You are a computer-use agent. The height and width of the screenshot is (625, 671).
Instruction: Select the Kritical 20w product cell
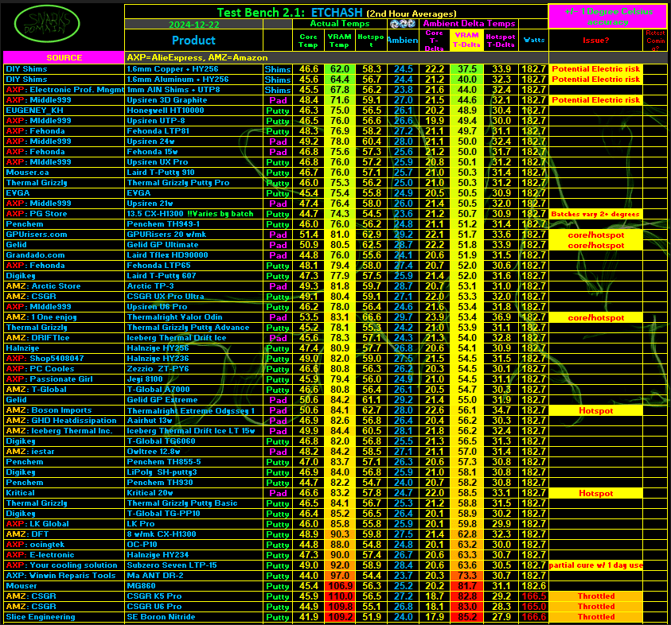[194, 493]
